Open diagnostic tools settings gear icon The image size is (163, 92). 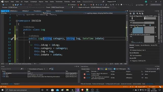(x=130, y=14)
